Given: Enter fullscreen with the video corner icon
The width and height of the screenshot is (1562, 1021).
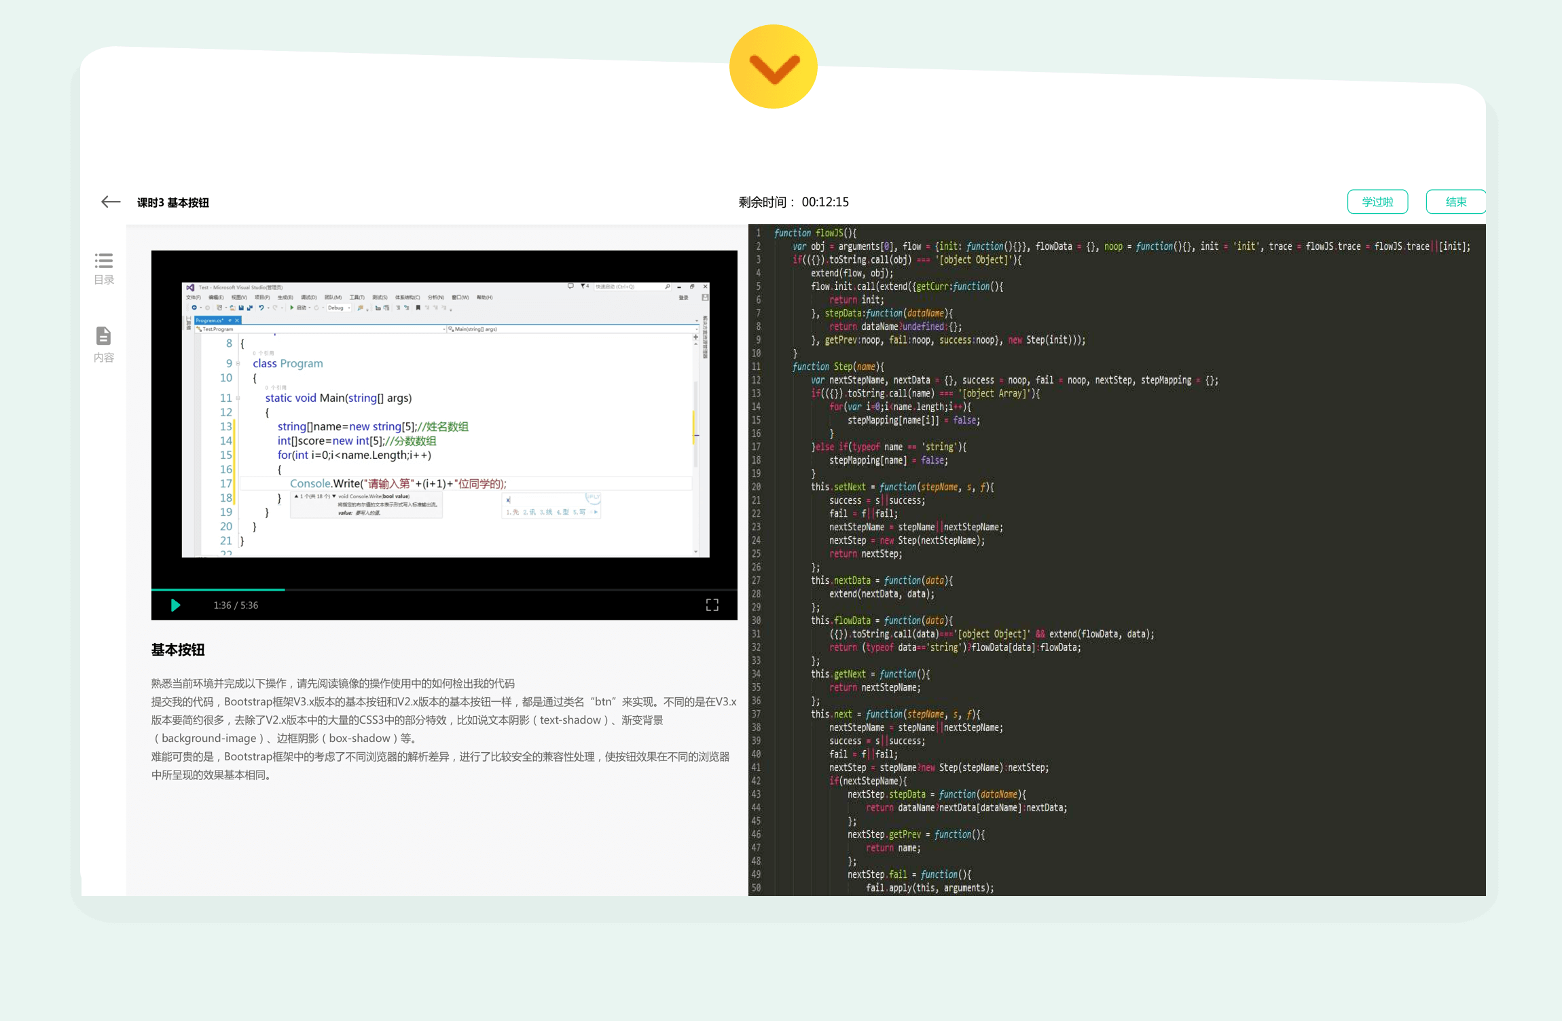Looking at the screenshot, I should click(712, 605).
